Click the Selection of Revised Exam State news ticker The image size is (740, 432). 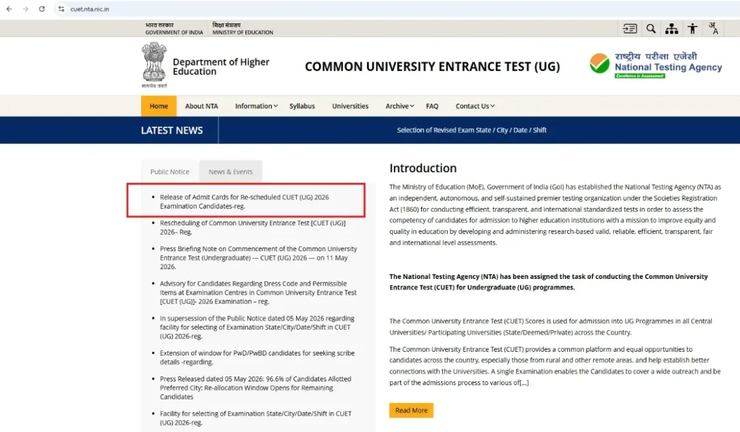[471, 130]
